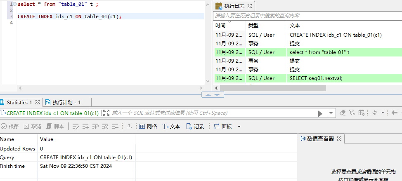Click the add row icon in toolbar
The height and width of the screenshot is (181, 402).
coord(85,127)
